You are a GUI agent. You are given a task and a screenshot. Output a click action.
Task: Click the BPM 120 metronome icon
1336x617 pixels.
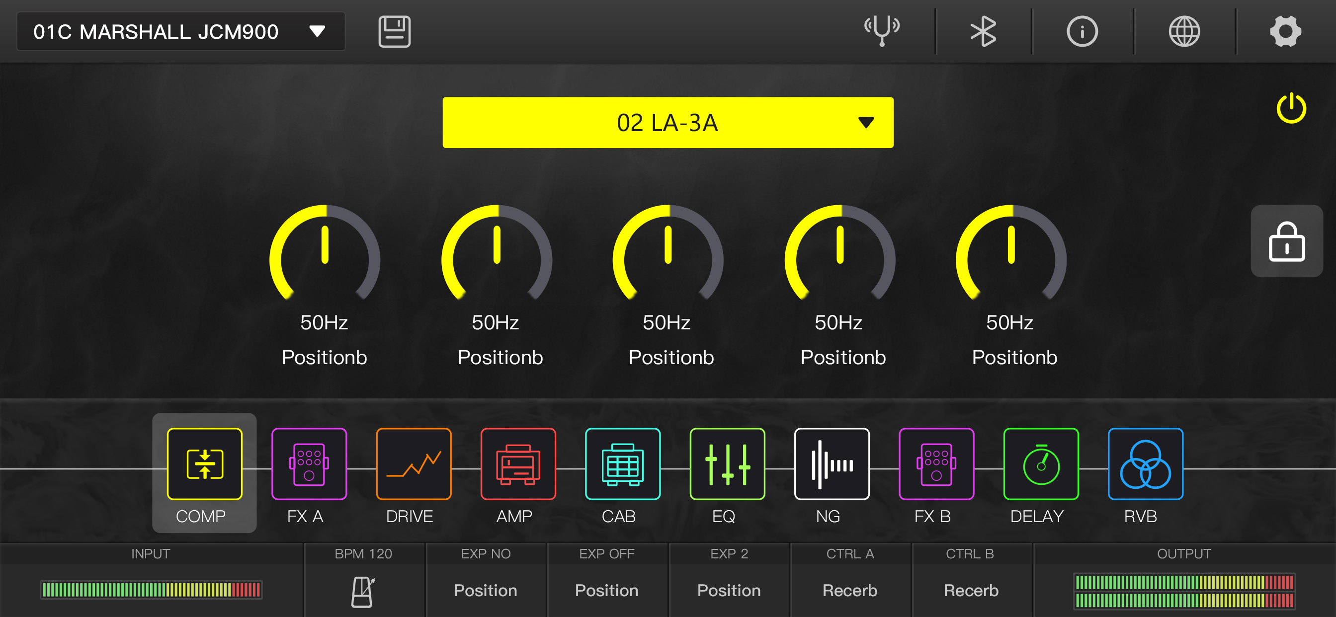coord(363,592)
